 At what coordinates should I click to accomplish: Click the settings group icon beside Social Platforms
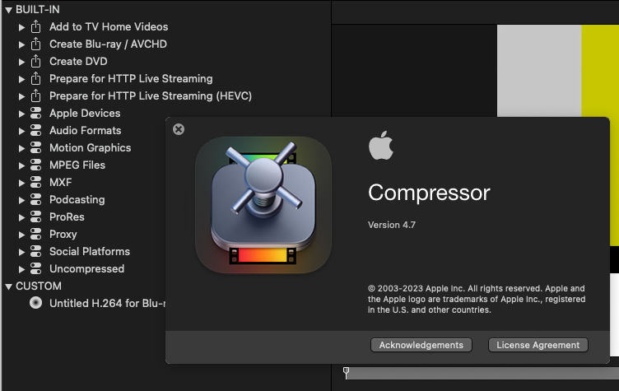[35, 252]
